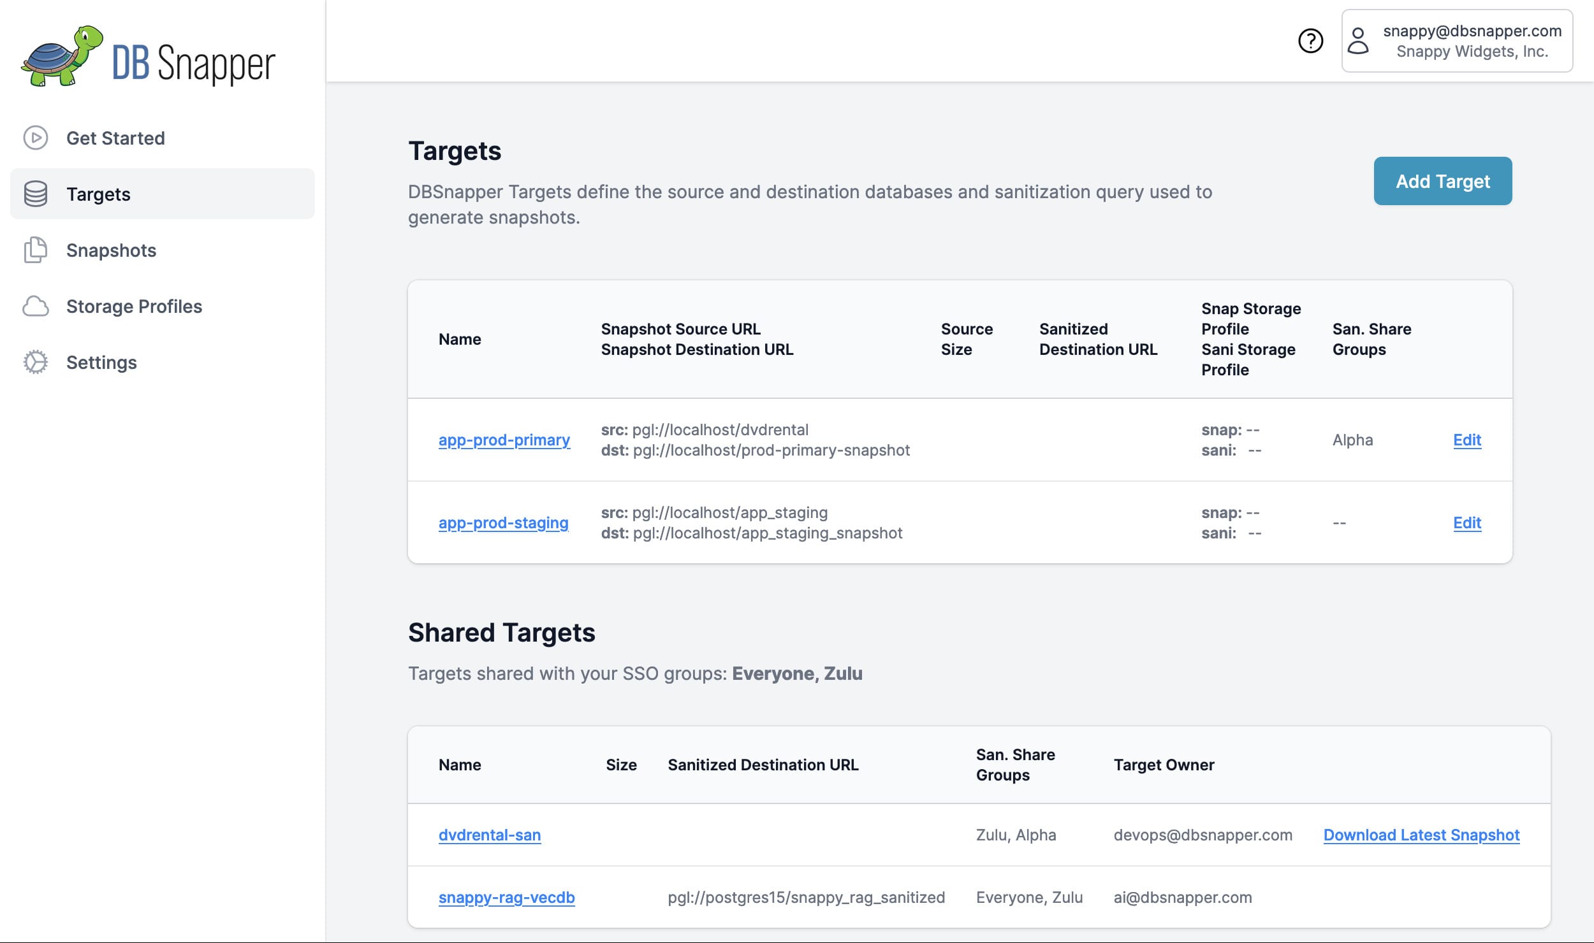Open the Get Started menu item
This screenshot has width=1594, height=943.
tap(163, 138)
